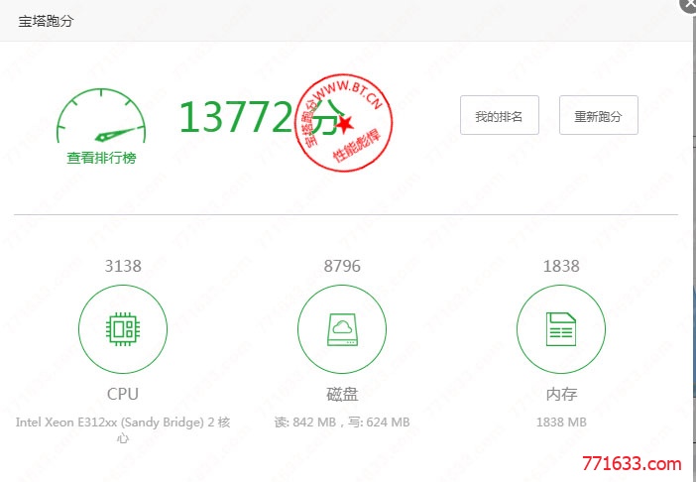Click the disk score 8796
The image size is (696, 482).
pos(342,266)
